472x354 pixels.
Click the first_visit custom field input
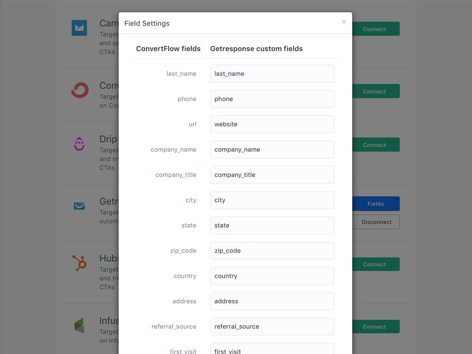point(272,349)
